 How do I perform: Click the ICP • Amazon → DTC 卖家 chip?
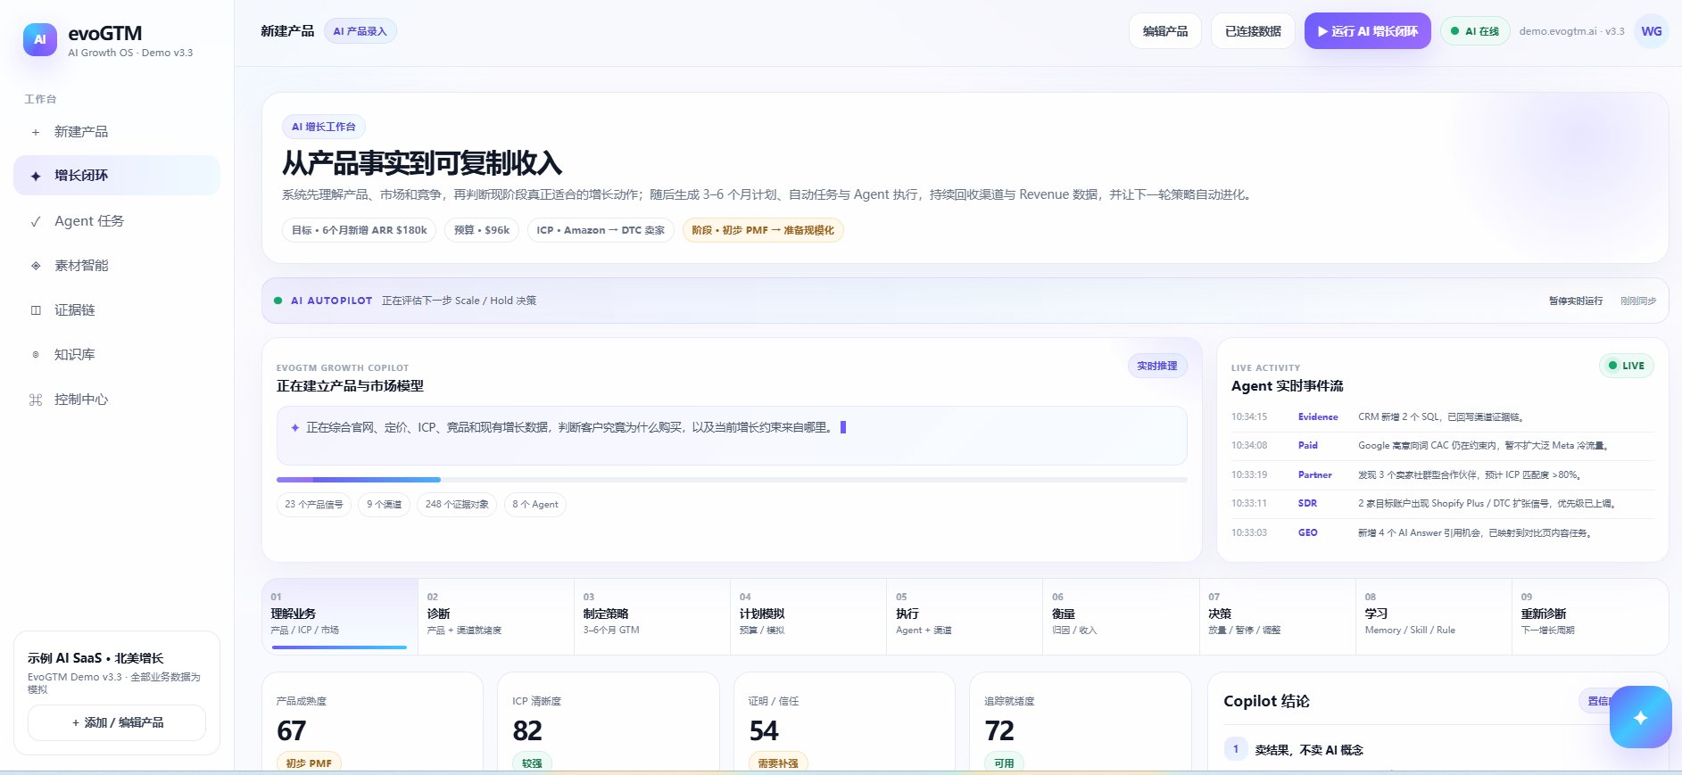[x=601, y=230]
